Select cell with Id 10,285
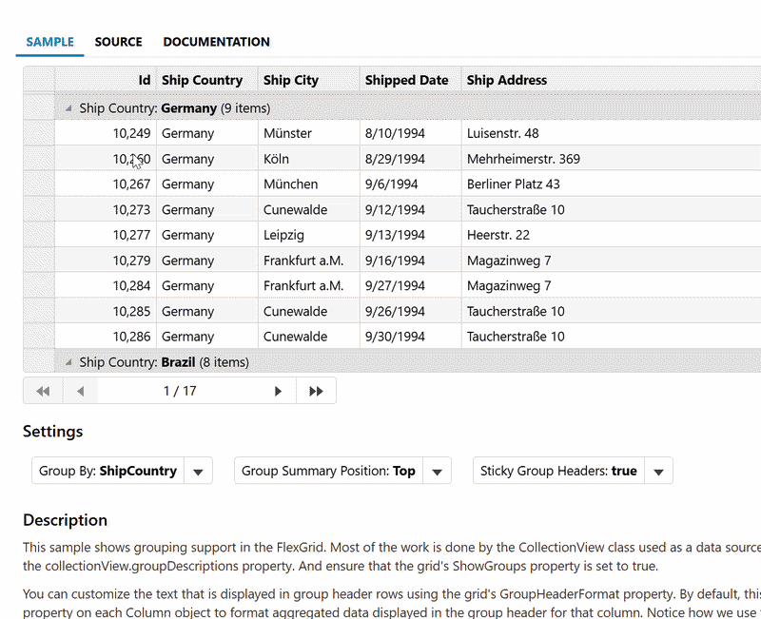This screenshot has width=761, height=619. pyautogui.click(x=106, y=311)
